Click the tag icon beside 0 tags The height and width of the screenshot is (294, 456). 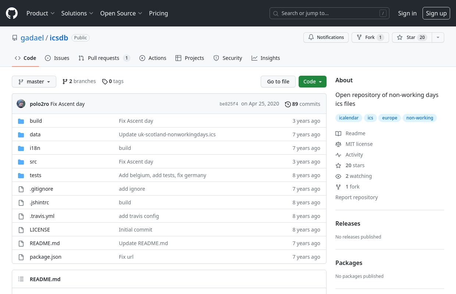[x=105, y=82]
